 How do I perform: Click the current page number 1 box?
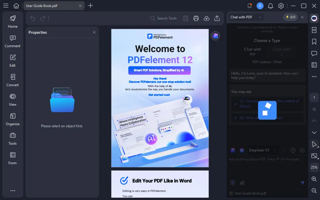(314, 98)
